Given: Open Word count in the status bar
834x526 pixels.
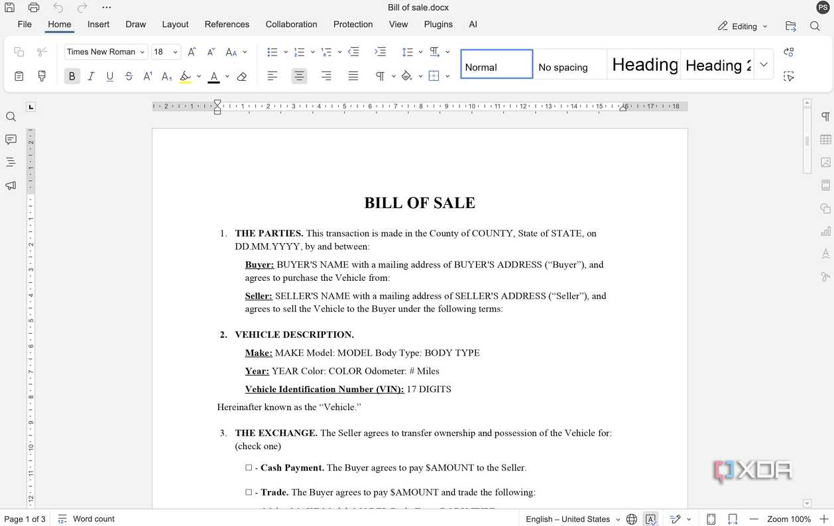Looking at the screenshot, I should point(86,519).
